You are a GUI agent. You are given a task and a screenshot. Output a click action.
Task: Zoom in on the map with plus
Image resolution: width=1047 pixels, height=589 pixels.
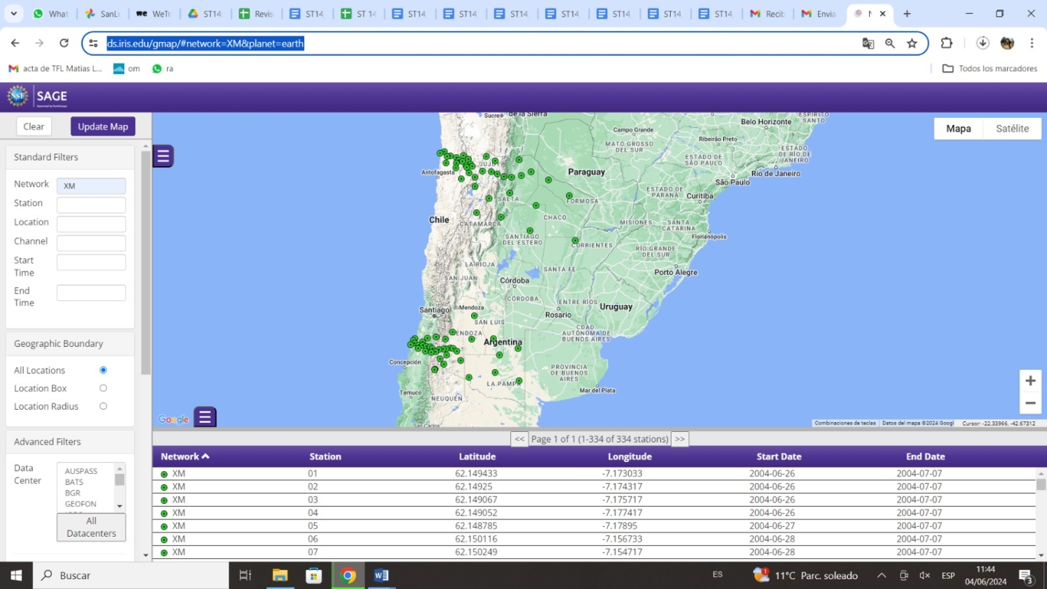pos(1030,381)
